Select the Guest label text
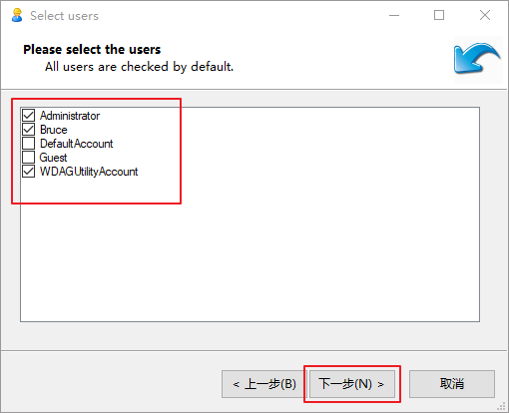The height and width of the screenshot is (413, 509). click(x=53, y=158)
